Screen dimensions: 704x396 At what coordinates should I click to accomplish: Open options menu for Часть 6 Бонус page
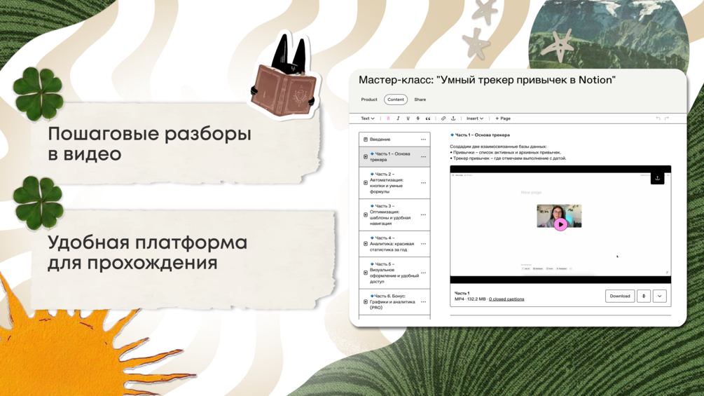tap(423, 301)
